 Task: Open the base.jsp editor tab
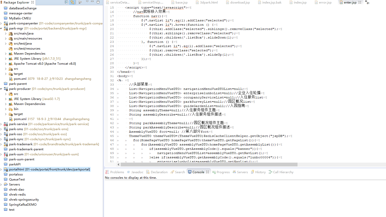tap(180, 3)
